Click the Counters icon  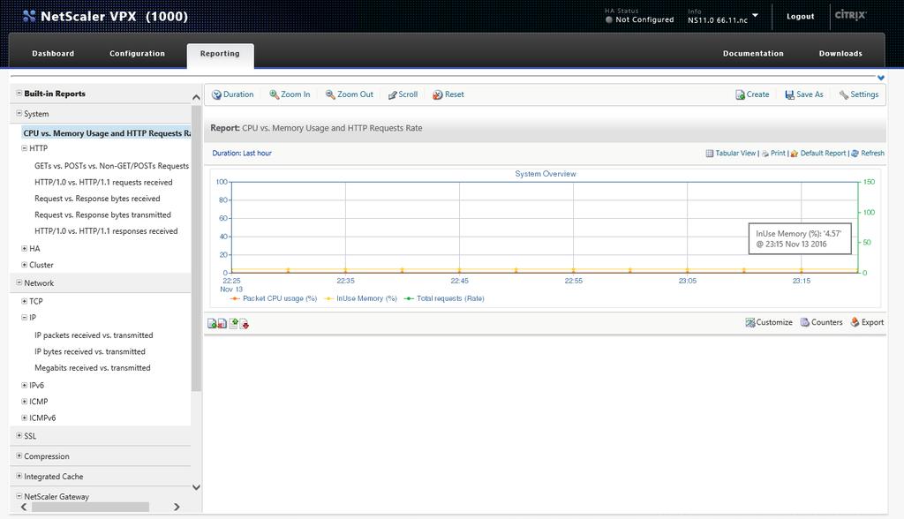pos(805,322)
